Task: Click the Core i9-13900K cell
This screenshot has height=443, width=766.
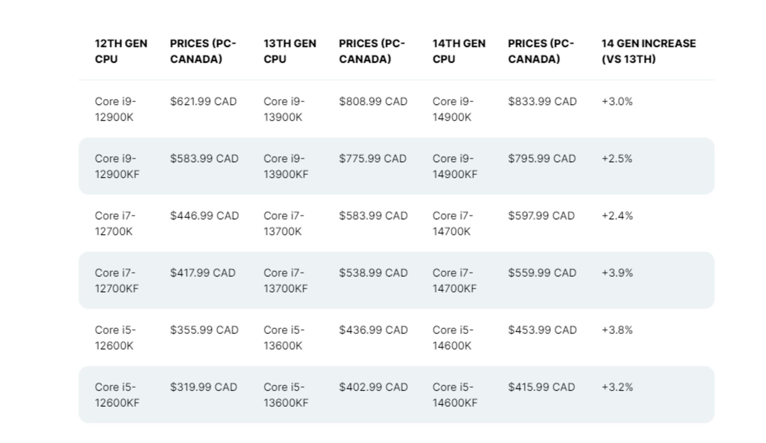Action: click(284, 109)
